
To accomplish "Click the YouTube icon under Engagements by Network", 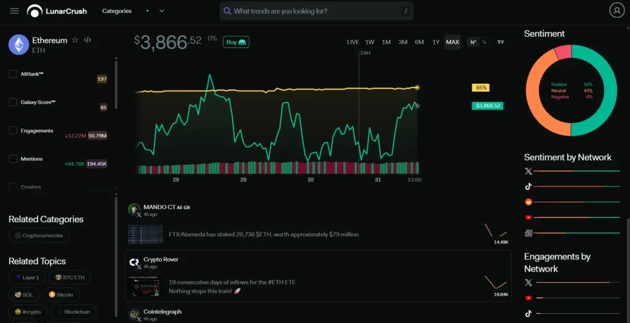I will [x=528, y=298].
